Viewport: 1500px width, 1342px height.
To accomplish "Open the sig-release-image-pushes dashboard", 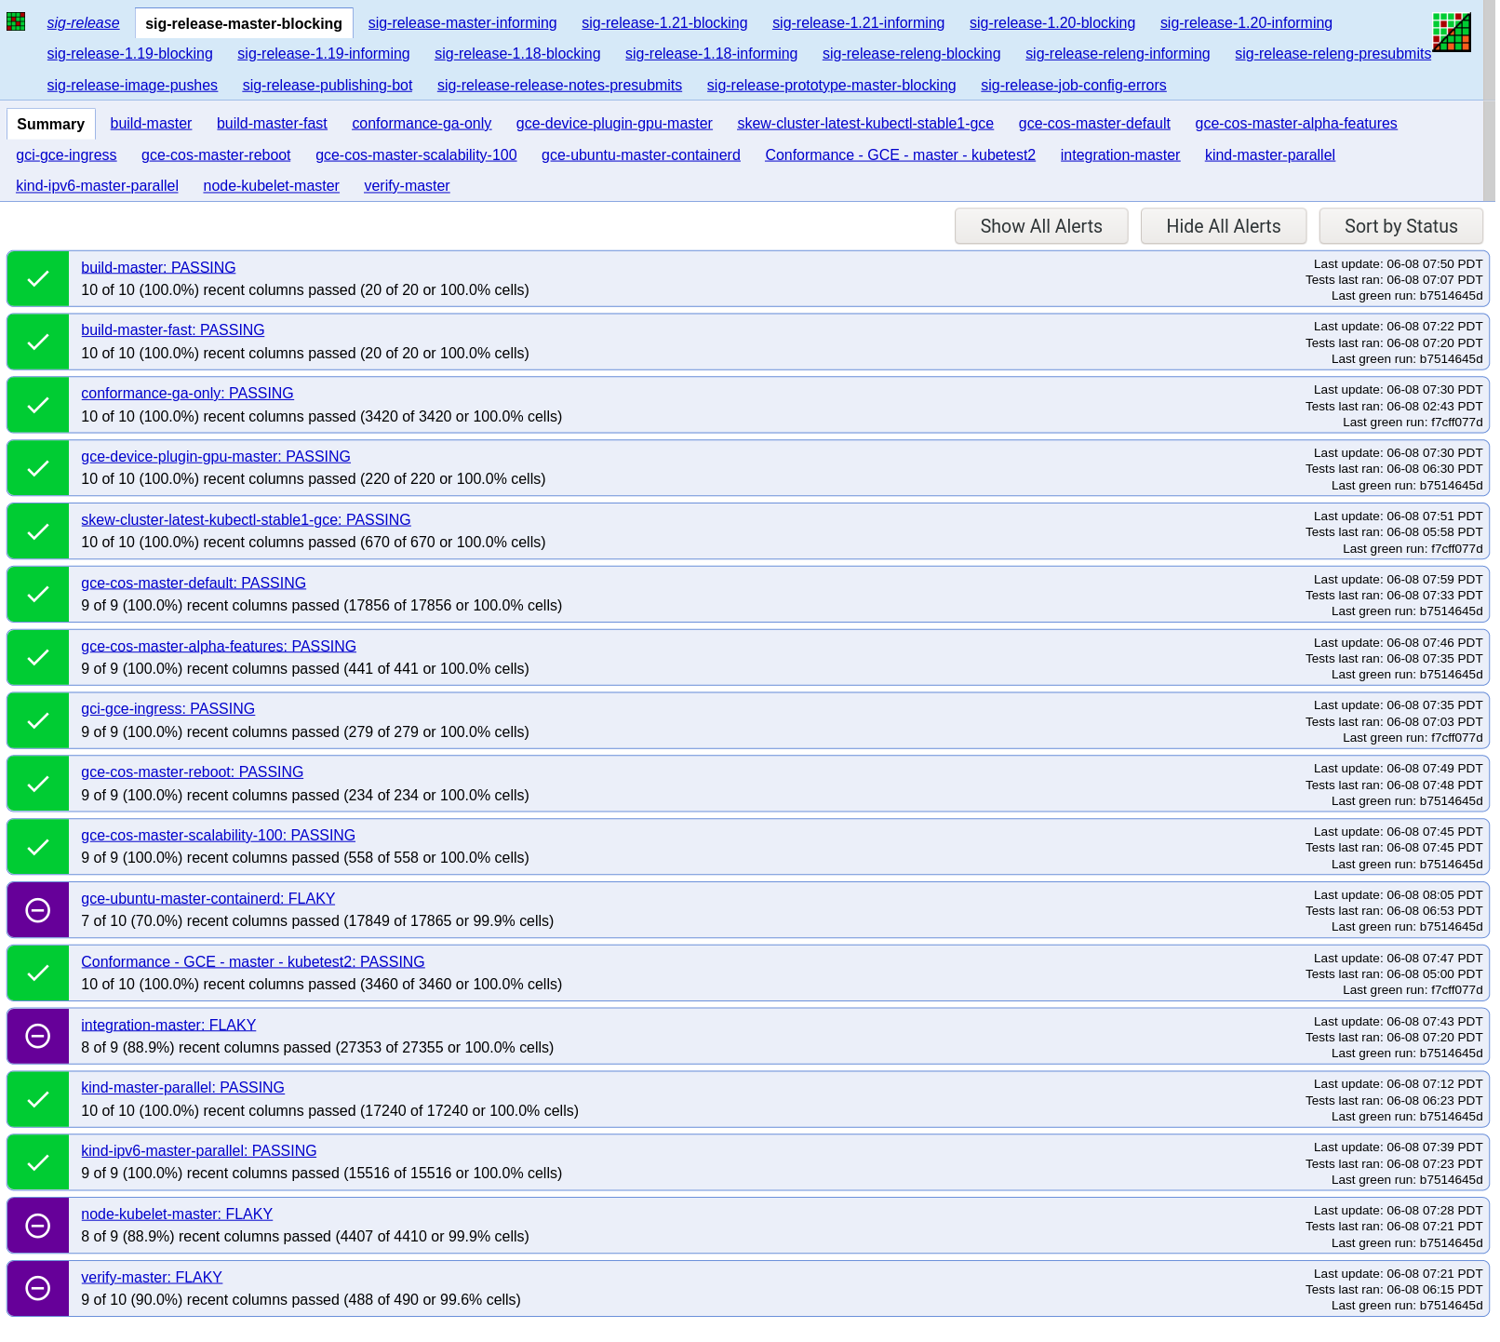I will (x=132, y=86).
